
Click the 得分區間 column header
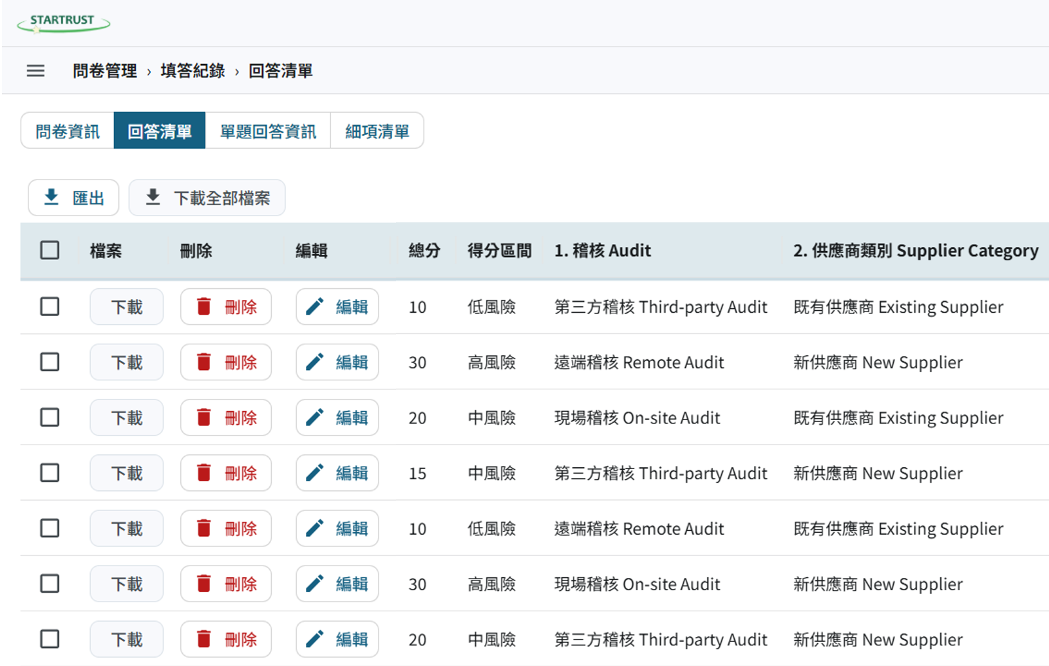coord(500,250)
